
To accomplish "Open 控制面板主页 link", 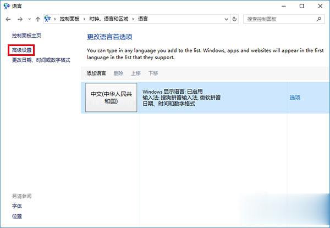I will (26, 36).
